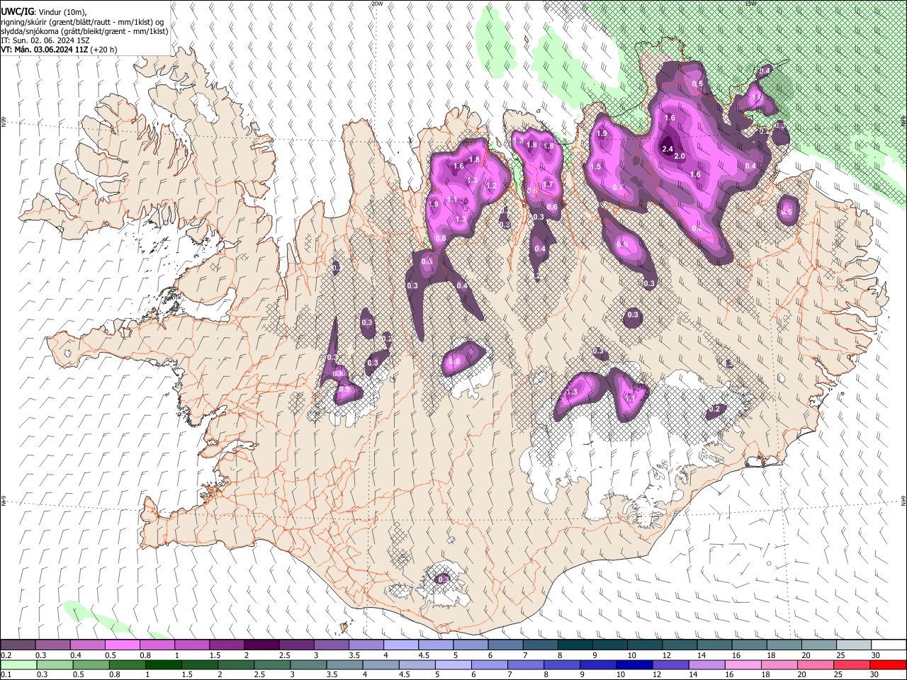The height and width of the screenshot is (680, 907).
Task: Click the white 30 swatch ending the snow scale
Action: [889, 645]
